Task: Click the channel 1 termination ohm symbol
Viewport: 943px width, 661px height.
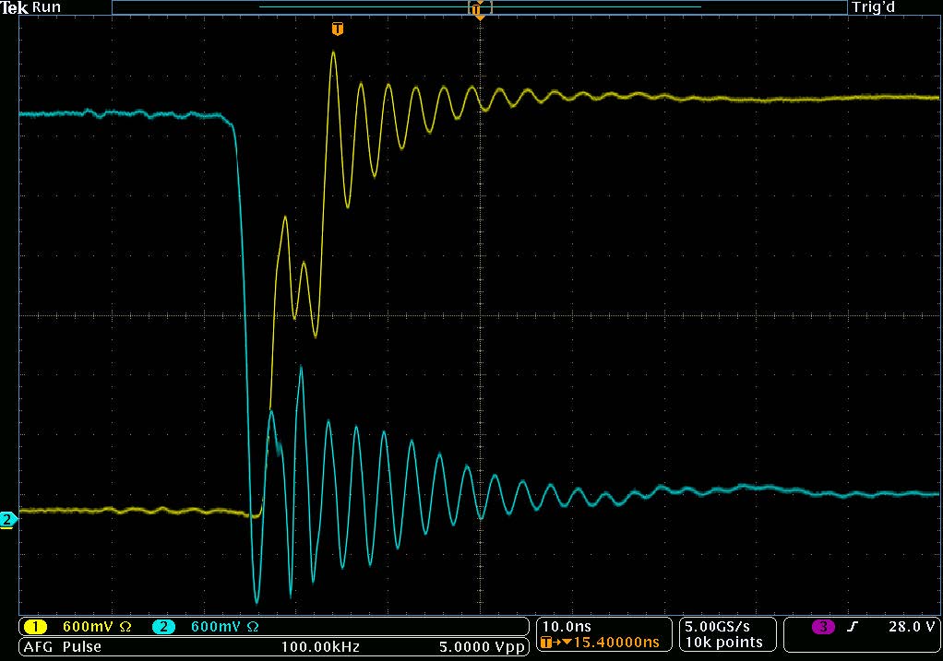Action: click(126, 627)
